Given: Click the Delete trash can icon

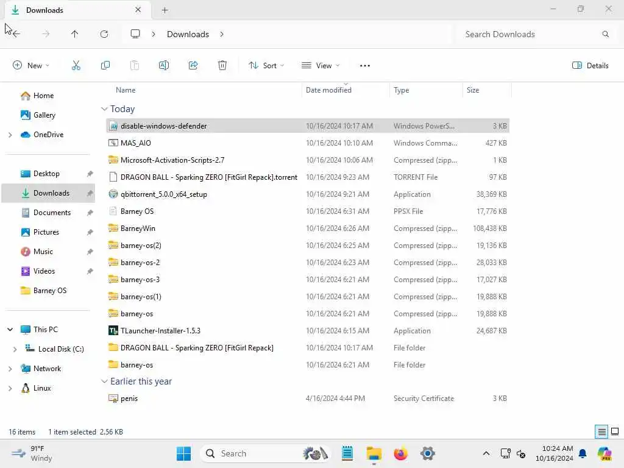Looking at the screenshot, I should [222, 66].
